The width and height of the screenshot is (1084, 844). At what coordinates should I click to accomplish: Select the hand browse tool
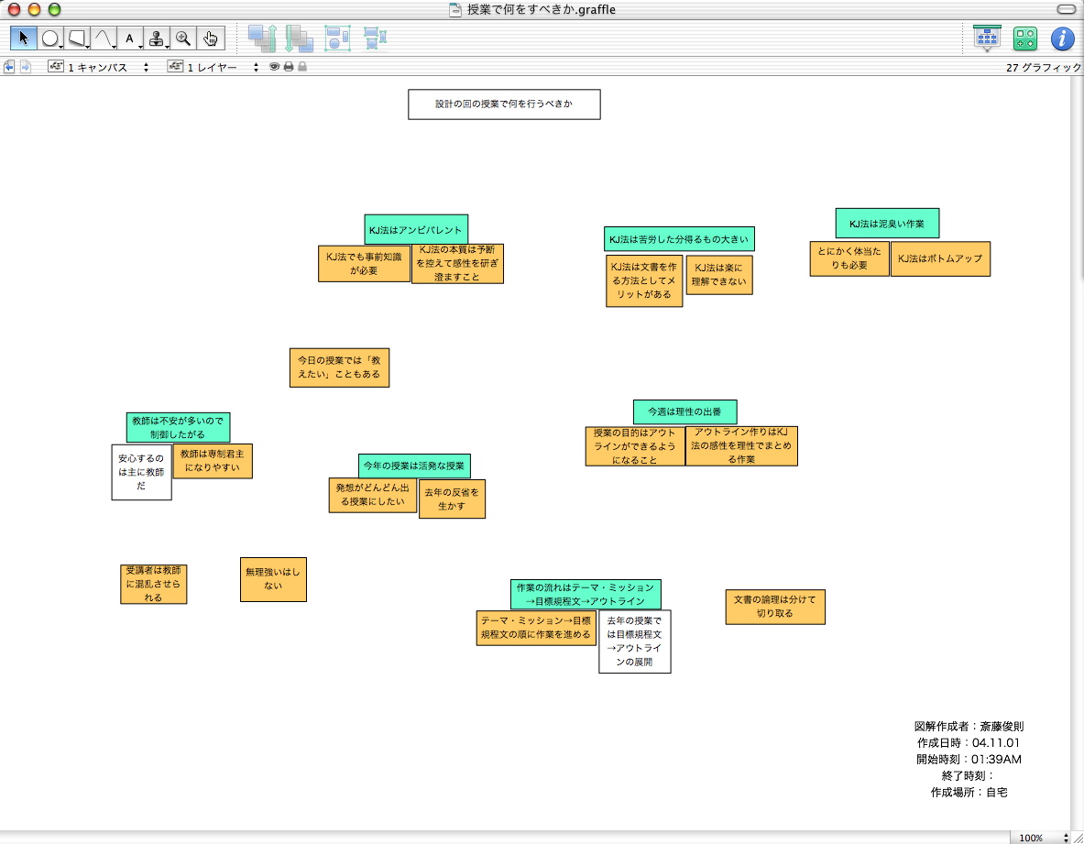[211, 38]
